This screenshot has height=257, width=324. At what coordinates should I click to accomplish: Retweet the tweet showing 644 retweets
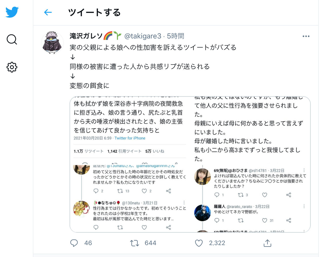pyautogui.click(x=134, y=243)
